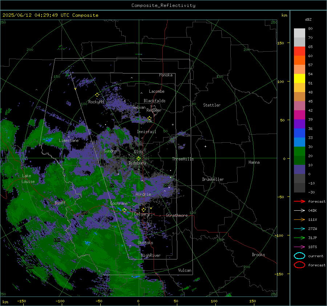Click the red forecast arrow legend icon
The width and height of the screenshot is (327, 306).
pos(299,201)
